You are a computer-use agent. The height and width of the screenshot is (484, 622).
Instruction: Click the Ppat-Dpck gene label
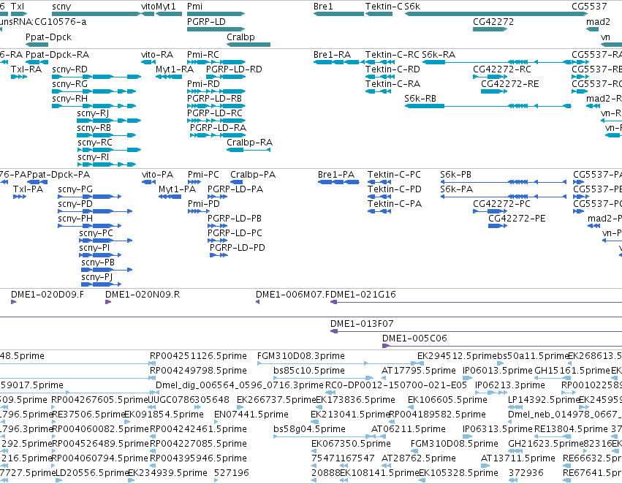48,37
